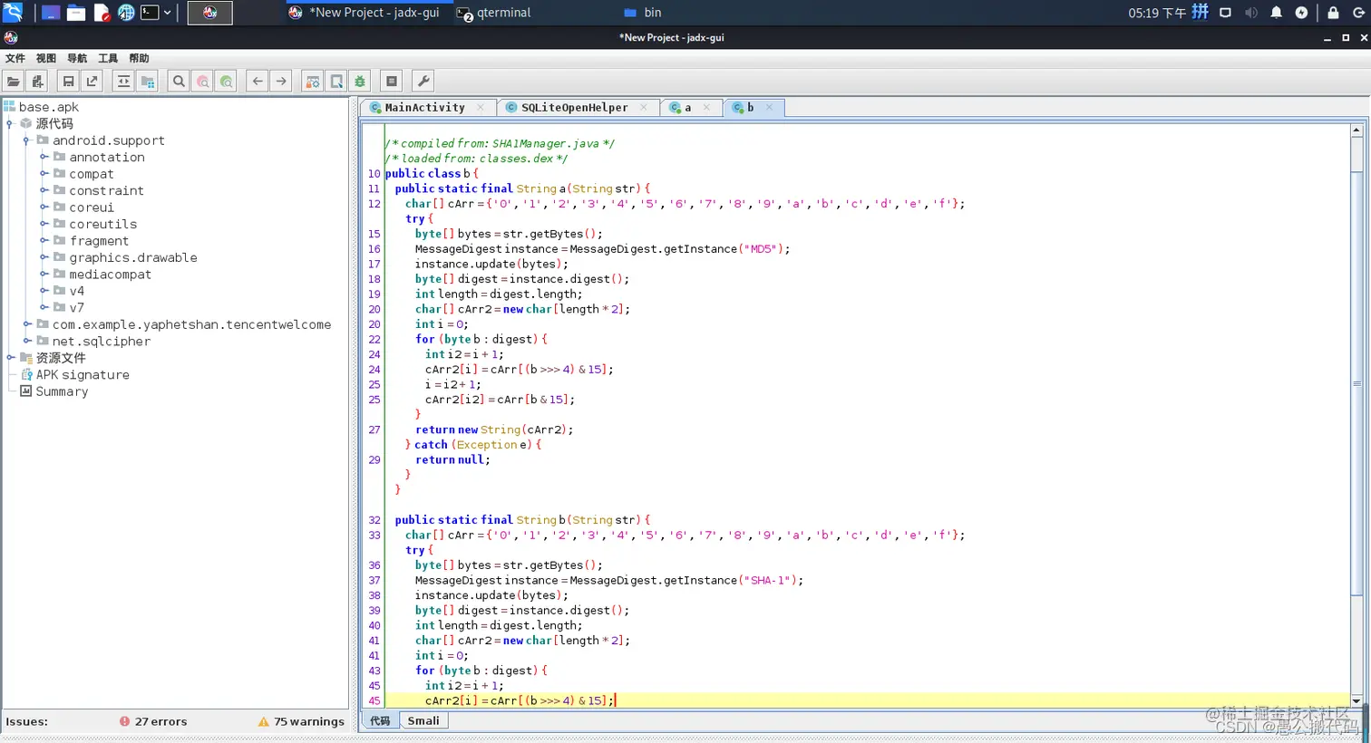The width and height of the screenshot is (1371, 743).
Task: Click scroll up arrow of code scrollbar
Action: (x=1356, y=130)
